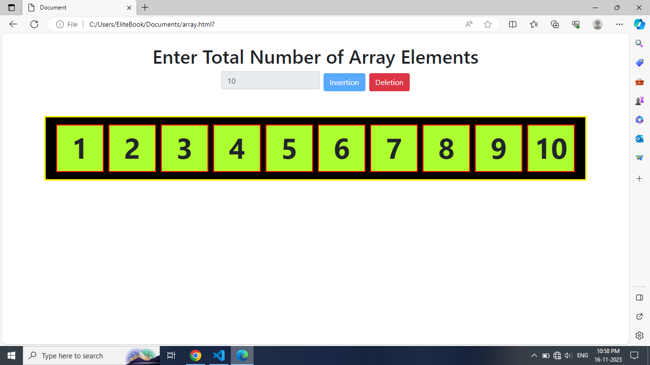This screenshot has height=365, width=650.
Task: Open the Search icon in the sidebar
Action: pos(640,43)
